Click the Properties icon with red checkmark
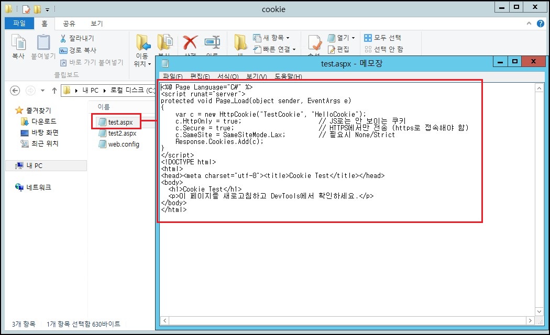 click(x=315, y=44)
